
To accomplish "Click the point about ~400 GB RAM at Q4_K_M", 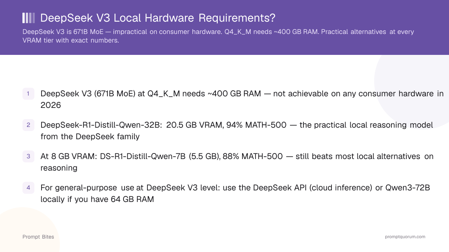I will [x=242, y=99].
